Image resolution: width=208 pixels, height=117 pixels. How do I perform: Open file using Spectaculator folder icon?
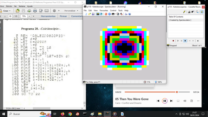[90, 14]
